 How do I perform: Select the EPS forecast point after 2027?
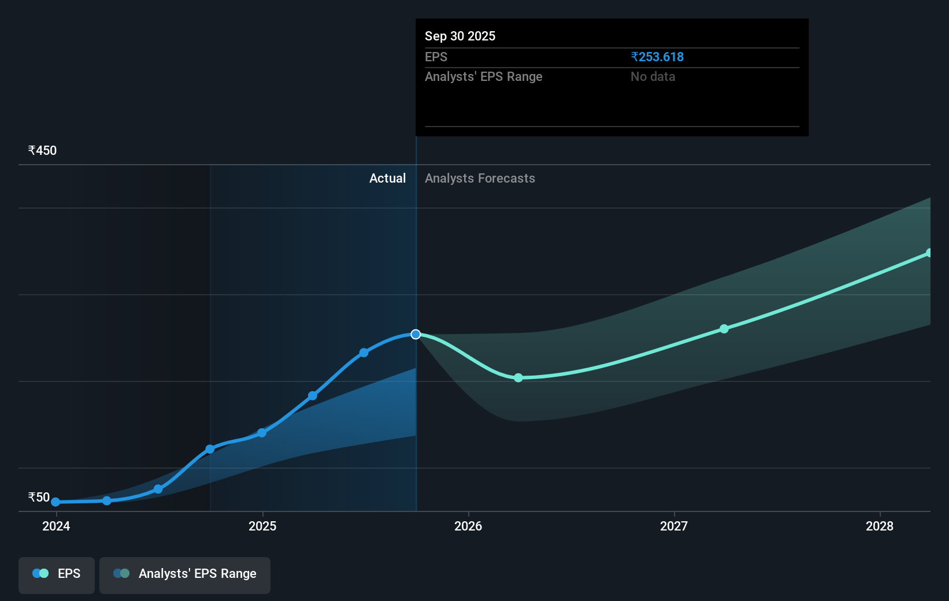[x=724, y=329]
